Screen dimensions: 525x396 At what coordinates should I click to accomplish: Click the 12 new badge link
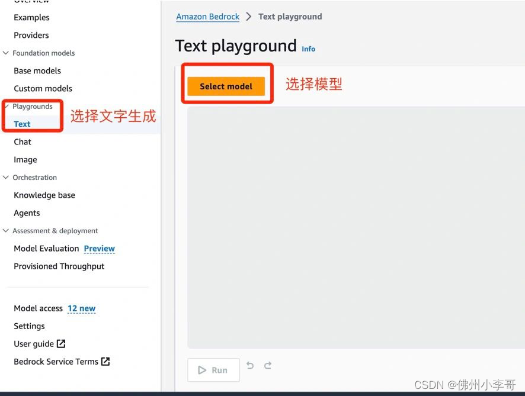(81, 308)
